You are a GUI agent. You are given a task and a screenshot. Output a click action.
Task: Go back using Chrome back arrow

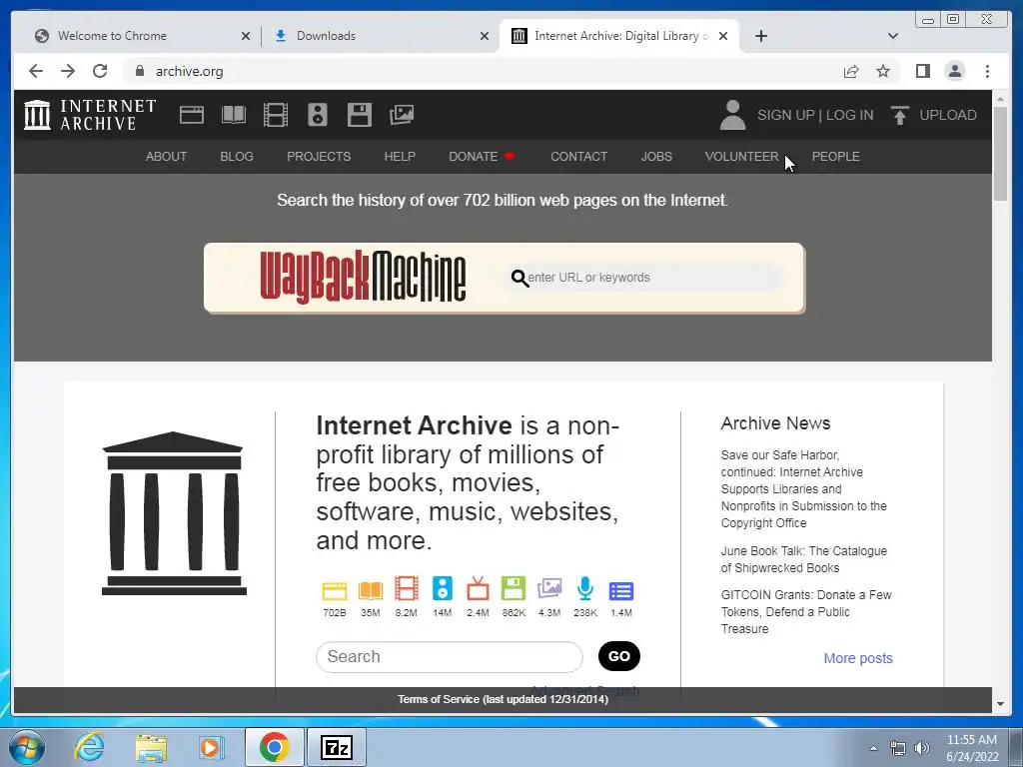pyautogui.click(x=36, y=71)
